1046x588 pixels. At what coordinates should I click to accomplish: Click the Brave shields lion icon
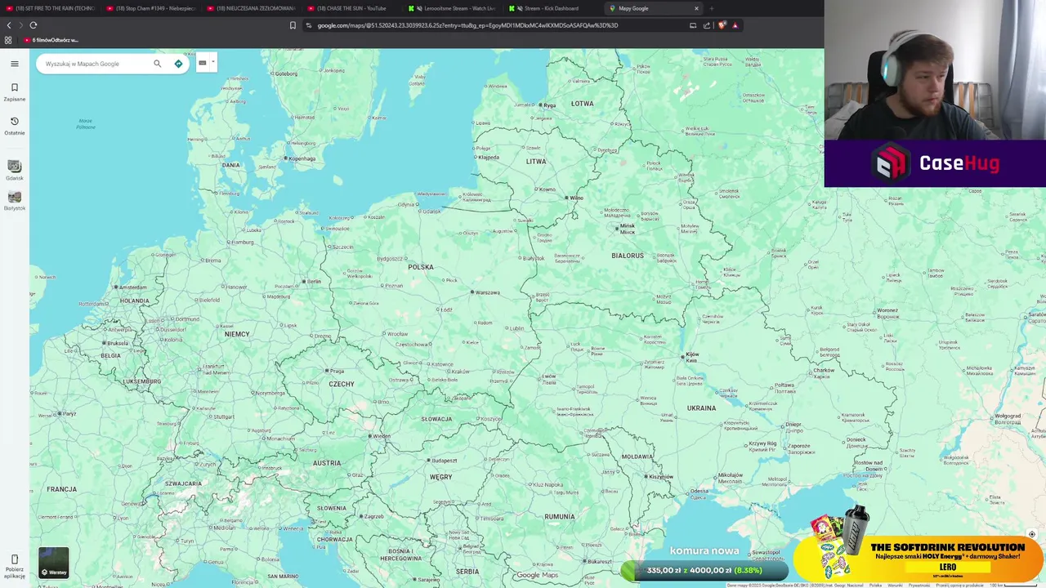(722, 25)
